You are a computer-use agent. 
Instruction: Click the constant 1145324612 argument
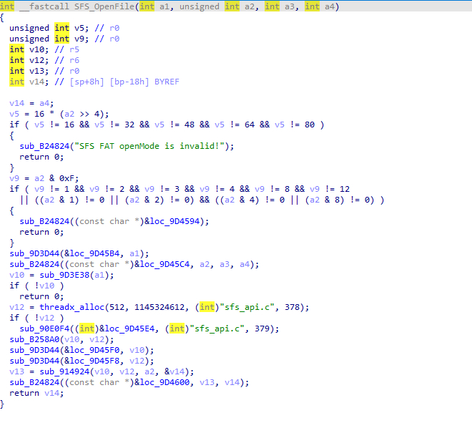159,307
